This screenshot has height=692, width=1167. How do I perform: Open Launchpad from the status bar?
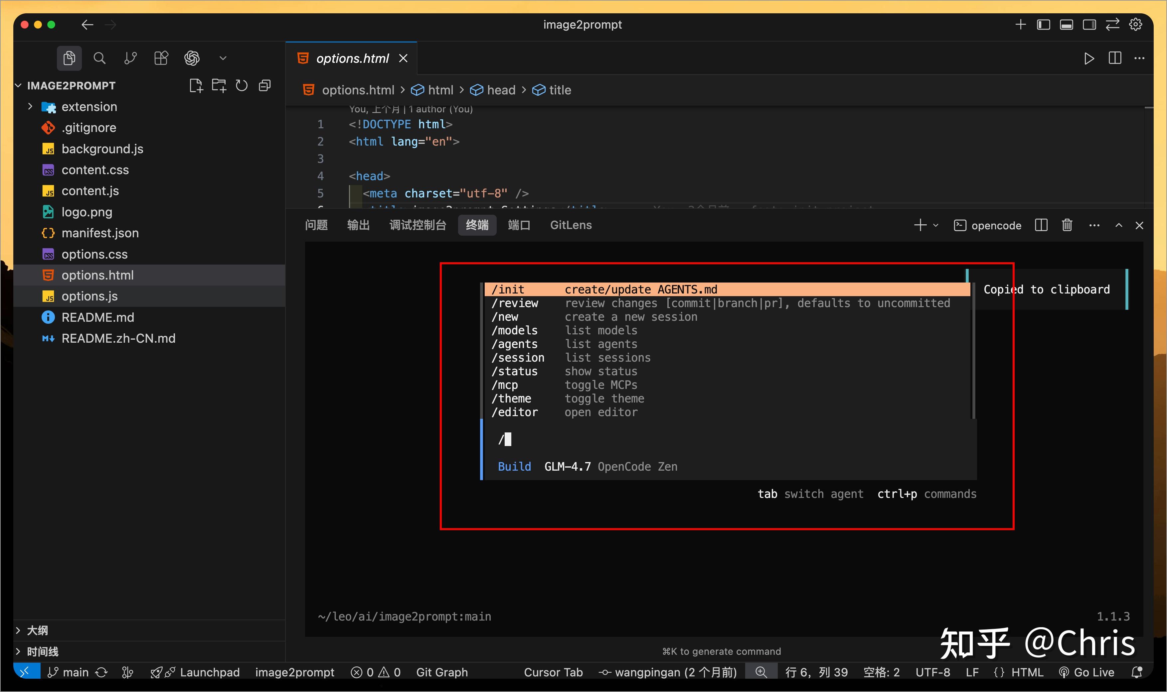195,672
